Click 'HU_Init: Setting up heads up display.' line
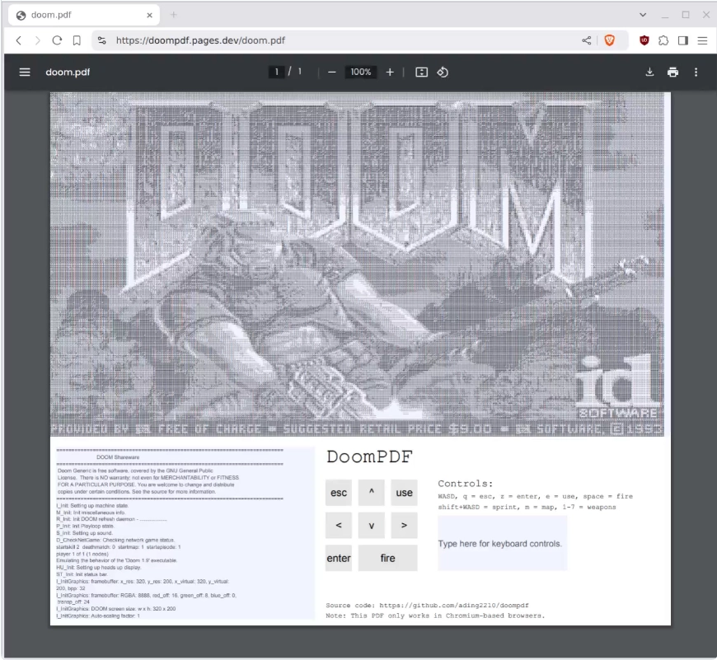 pyautogui.click(x=99, y=567)
